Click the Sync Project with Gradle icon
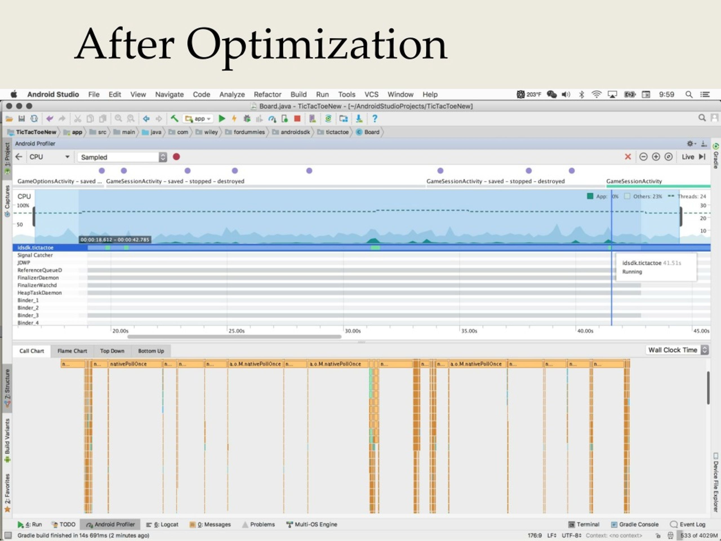Screen dimensions: 721x541 [x=328, y=119]
